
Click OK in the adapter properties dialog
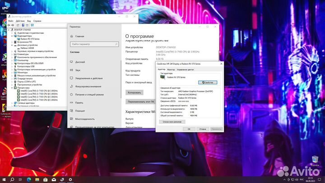tap(189, 129)
